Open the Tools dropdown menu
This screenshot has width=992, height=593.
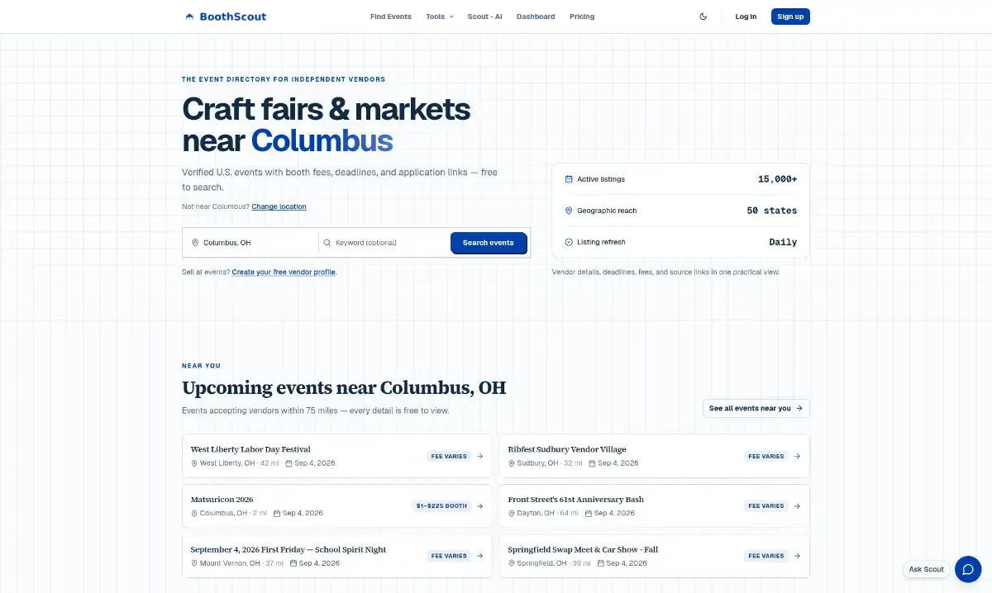pyautogui.click(x=440, y=17)
